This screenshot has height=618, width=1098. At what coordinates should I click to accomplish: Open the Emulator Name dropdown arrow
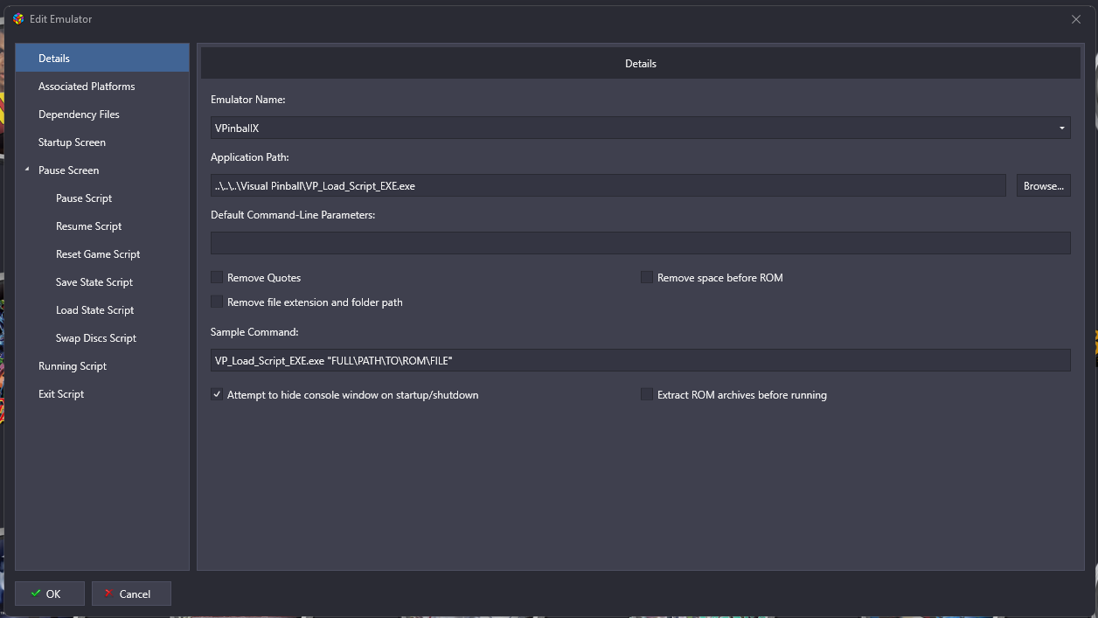click(x=1062, y=128)
